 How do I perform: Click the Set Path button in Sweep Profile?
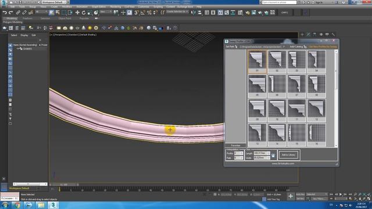[231, 46]
